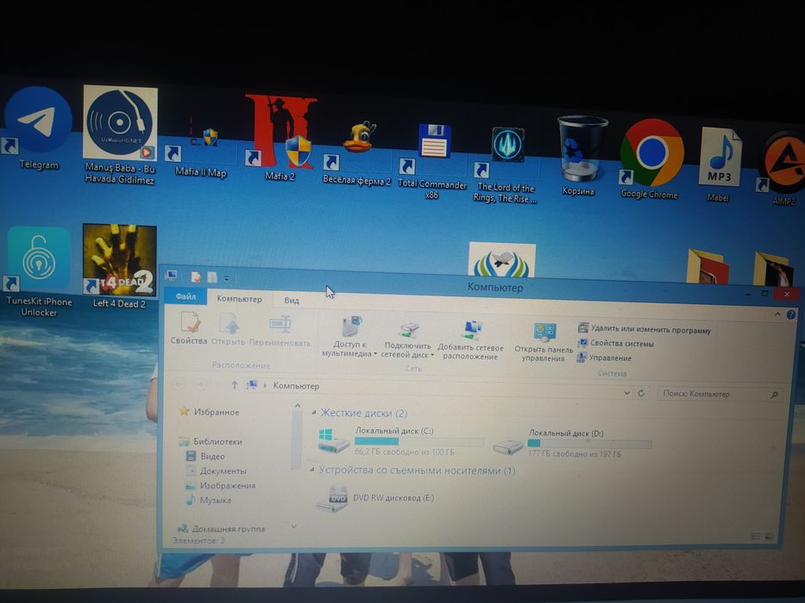The height and width of the screenshot is (603, 805).
Task: Click drive D: usage bar
Action: (x=589, y=444)
